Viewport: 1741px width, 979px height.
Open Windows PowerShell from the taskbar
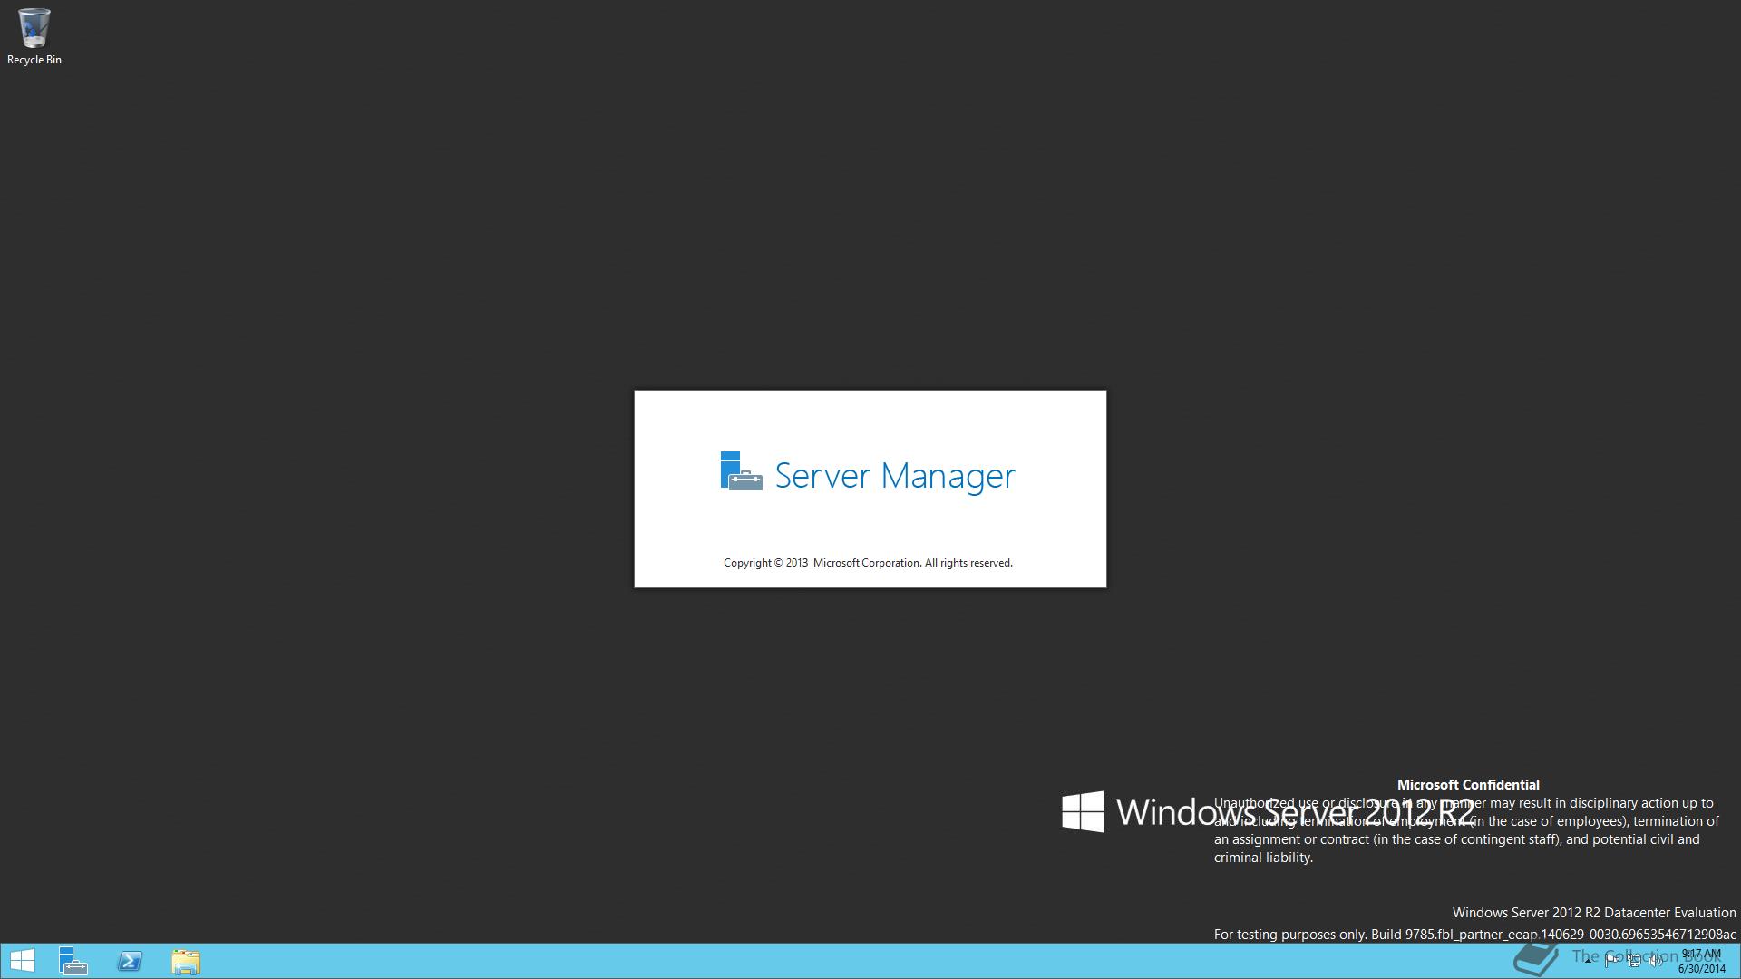(130, 961)
